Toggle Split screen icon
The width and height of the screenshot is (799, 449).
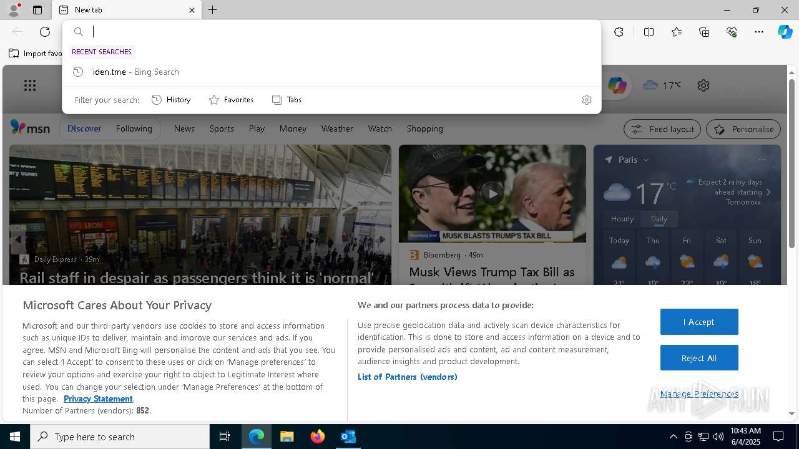click(x=649, y=32)
